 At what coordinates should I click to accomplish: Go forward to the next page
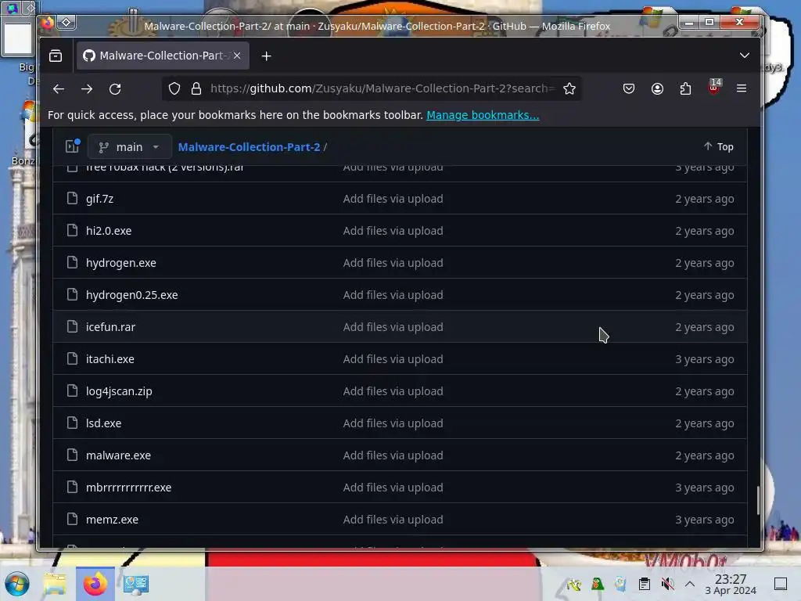click(87, 89)
